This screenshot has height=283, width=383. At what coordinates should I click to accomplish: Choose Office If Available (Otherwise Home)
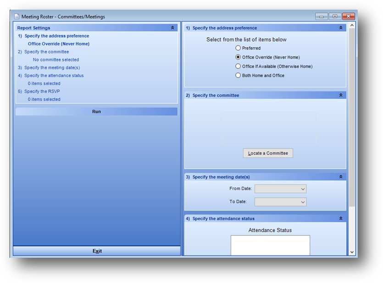[238, 67]
